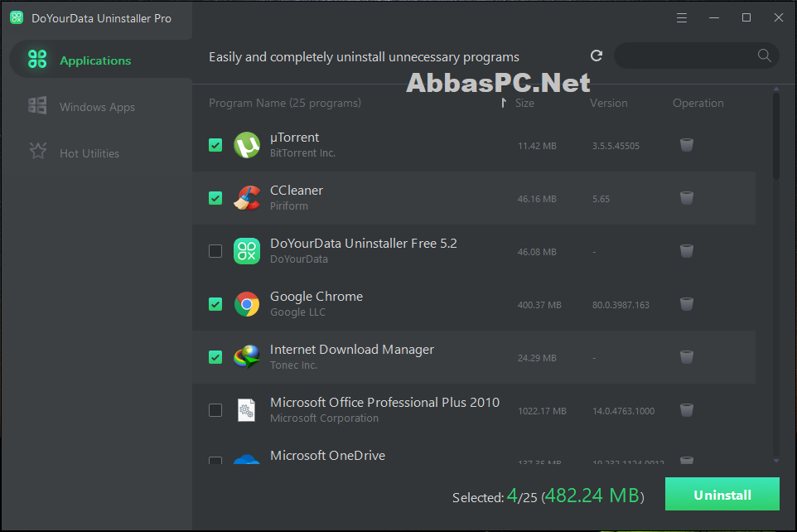Click the 46.16 MB size value
This screenshot has height=532, width=797.
[x=537, y=199]
